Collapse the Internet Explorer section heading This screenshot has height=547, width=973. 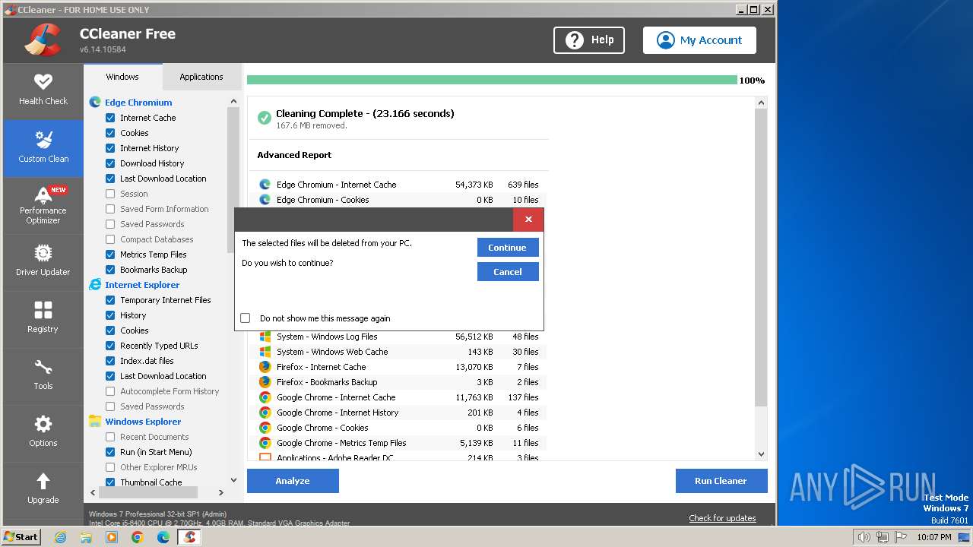[x=142, y=285]
